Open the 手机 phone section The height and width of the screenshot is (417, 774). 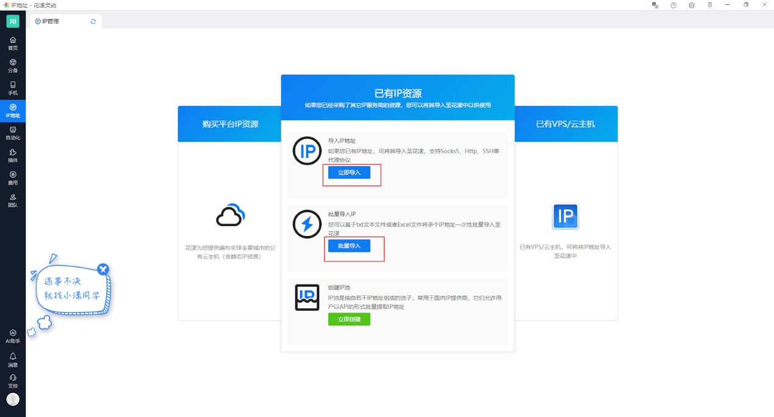[13, 88]
